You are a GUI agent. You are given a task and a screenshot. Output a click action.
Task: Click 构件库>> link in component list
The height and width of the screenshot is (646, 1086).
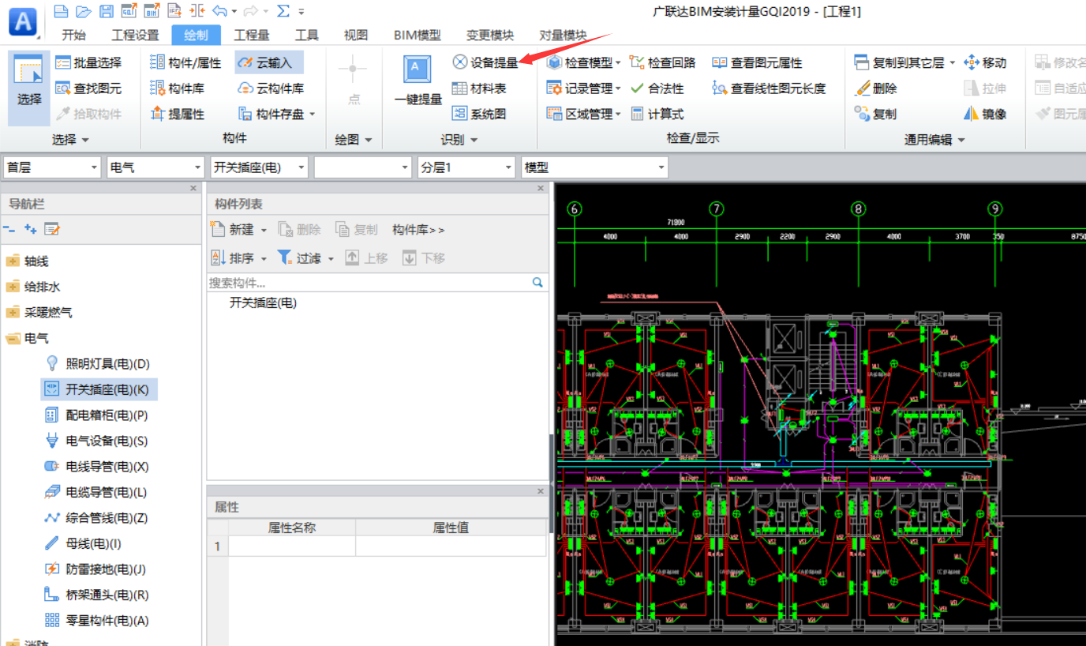coord(418,230)
